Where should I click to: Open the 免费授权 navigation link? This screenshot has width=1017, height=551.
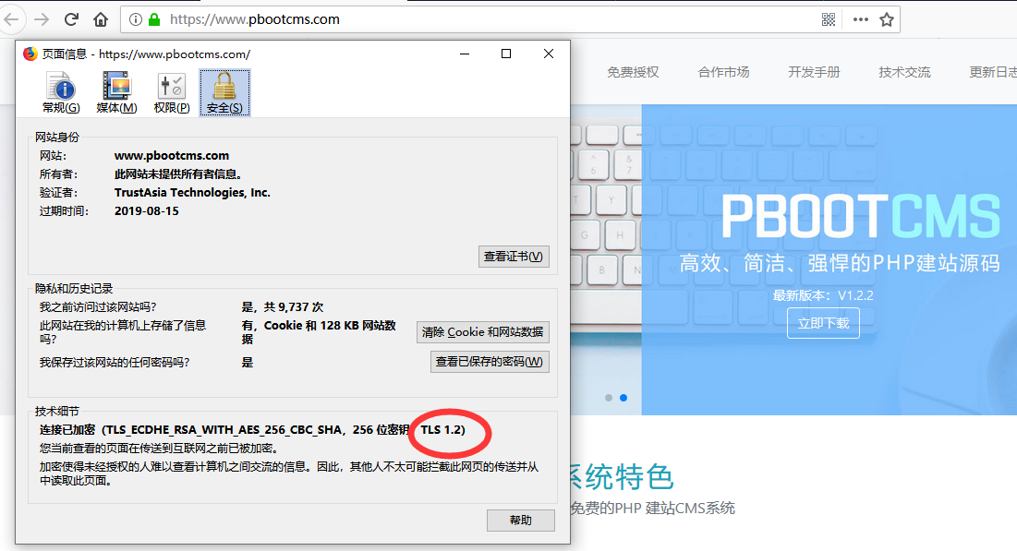633,72
